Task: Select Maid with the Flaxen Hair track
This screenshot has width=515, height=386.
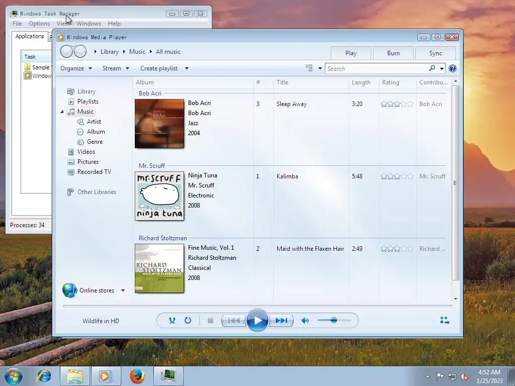Action: [x=310, y=249]
